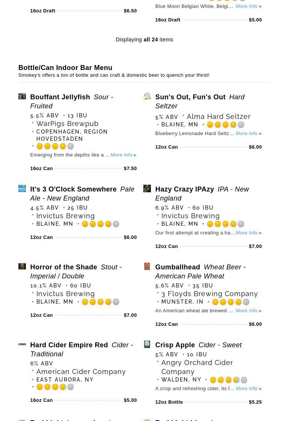Expand More Info for Sun's Out, Fun's Out
Viewport: 289px width, 421px height.
pyautogui.click(x=248, y=134)
